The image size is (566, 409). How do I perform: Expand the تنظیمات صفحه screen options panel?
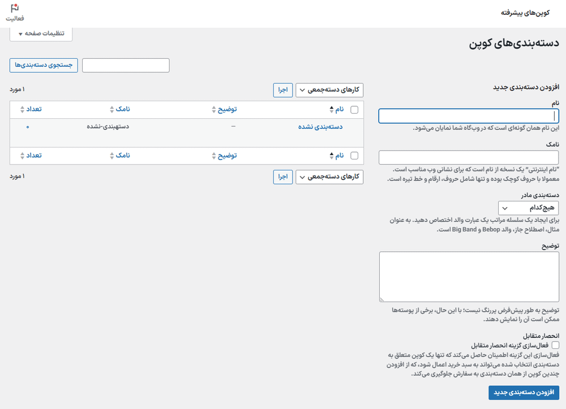click(x=41, y=33)
